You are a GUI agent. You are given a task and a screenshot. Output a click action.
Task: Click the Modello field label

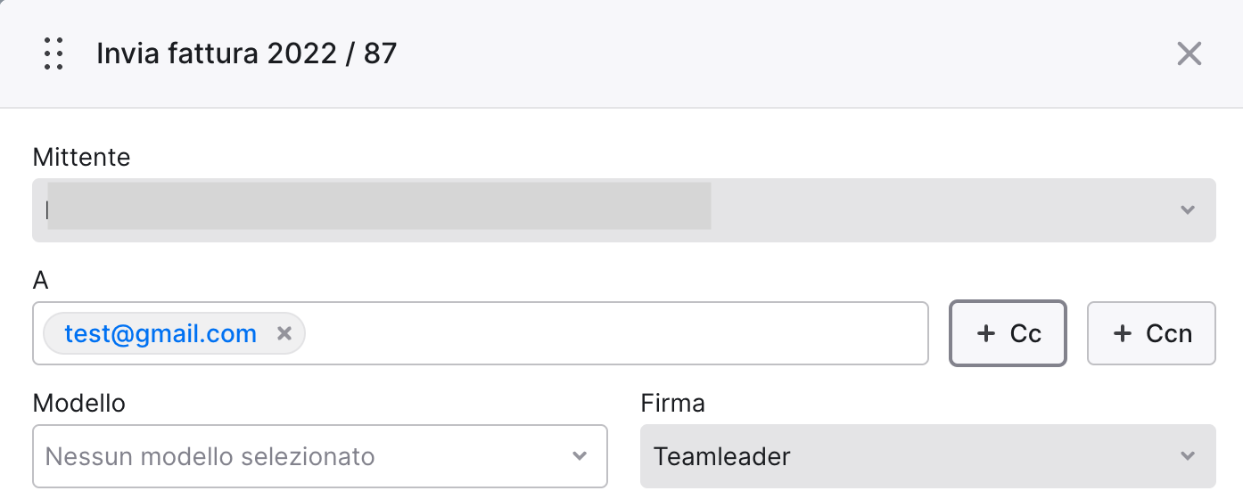(79, 404)
